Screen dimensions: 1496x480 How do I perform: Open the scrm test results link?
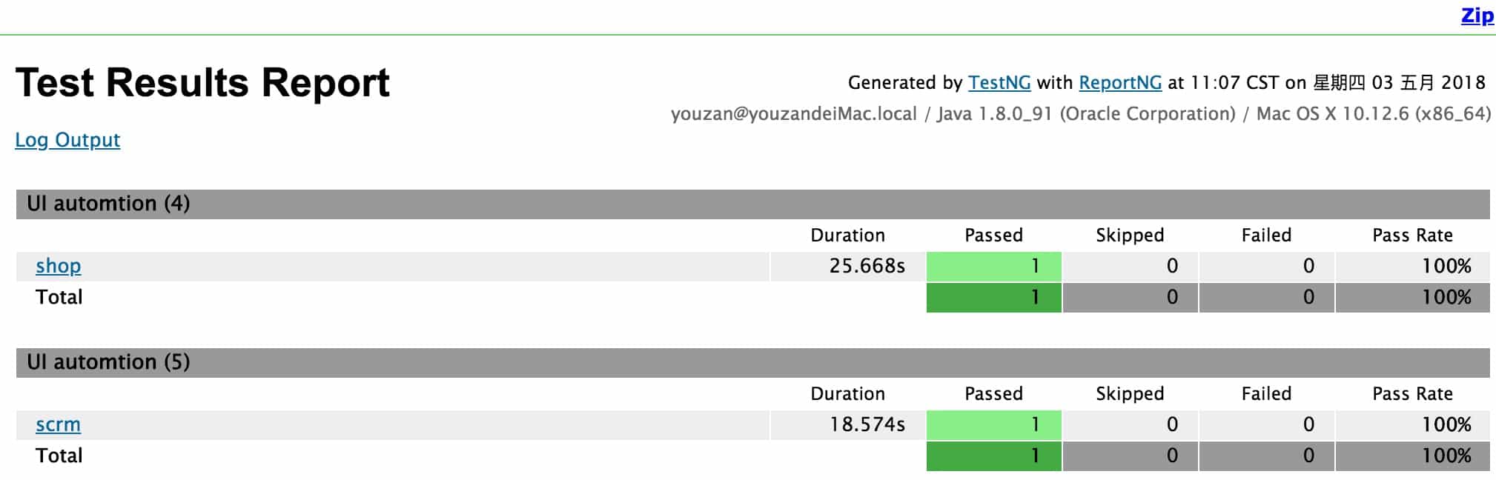(58, 424)
